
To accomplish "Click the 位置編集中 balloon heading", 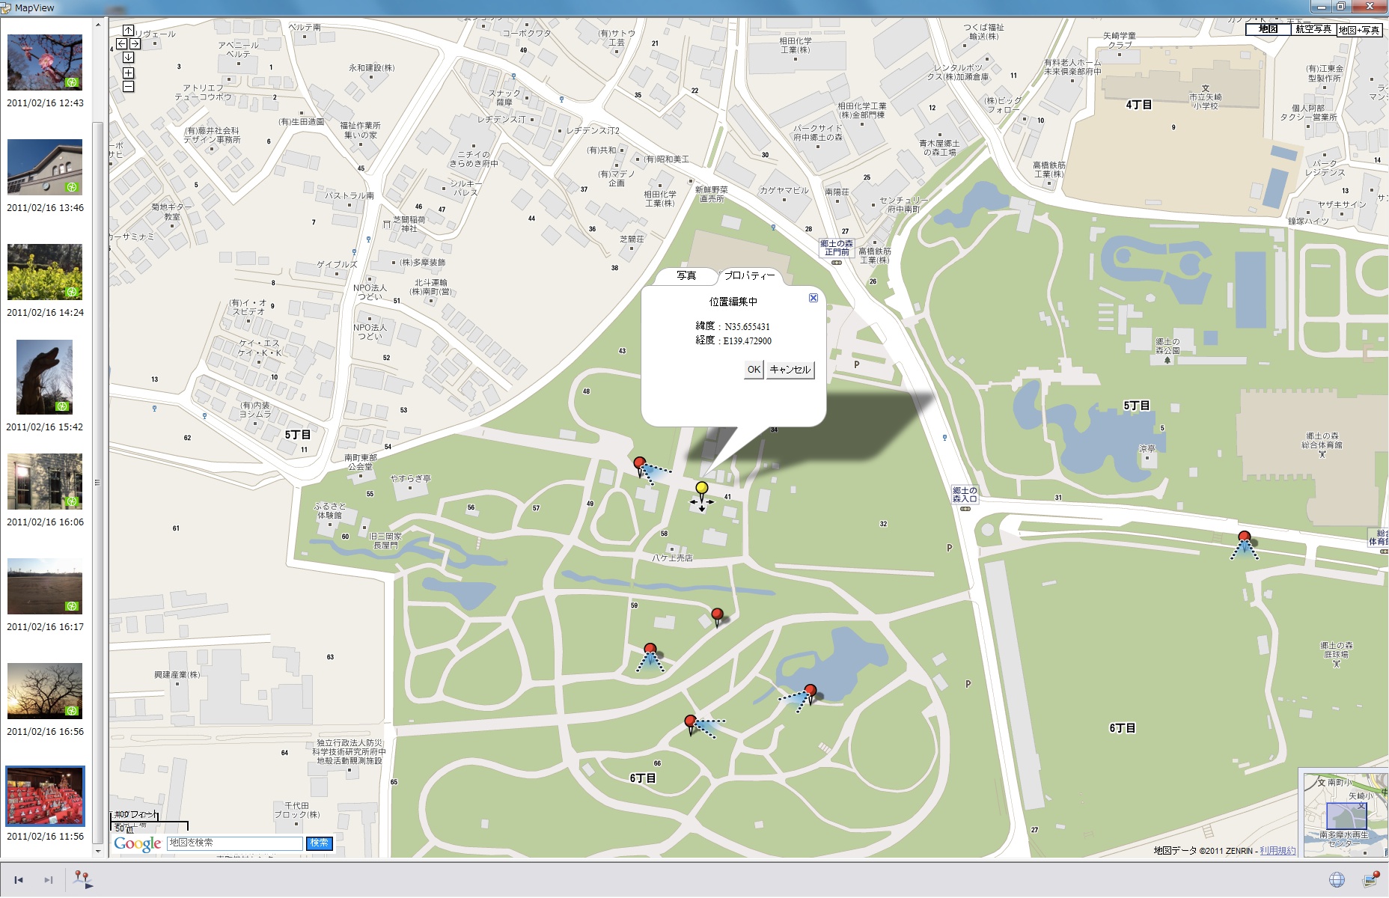I will 733,302.
